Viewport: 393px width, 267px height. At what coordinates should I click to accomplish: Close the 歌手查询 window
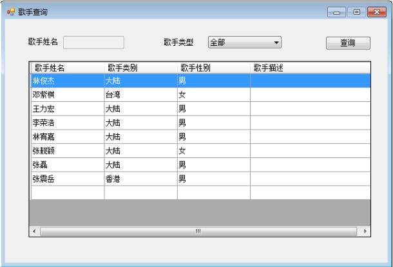(x=377, y=12)
